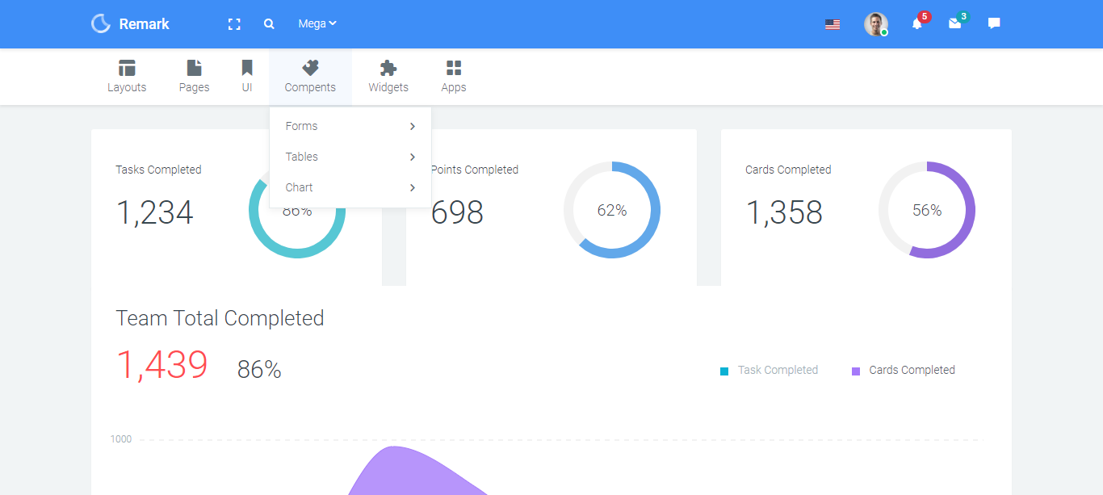Expand the Mega dropdown

[317, 24]
